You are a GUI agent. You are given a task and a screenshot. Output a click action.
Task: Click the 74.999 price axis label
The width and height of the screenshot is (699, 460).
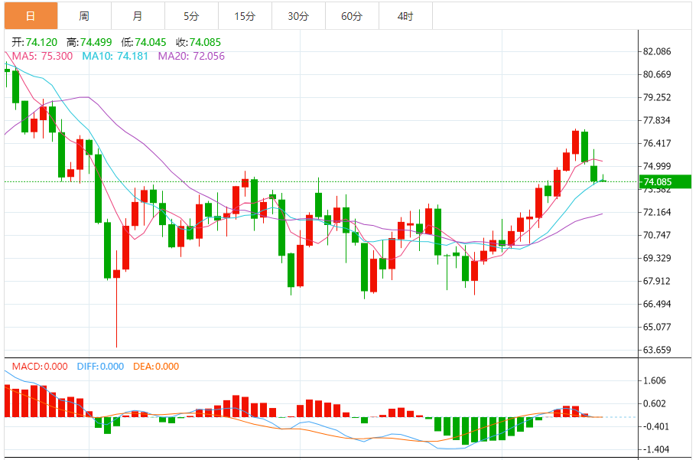point(657,166)
